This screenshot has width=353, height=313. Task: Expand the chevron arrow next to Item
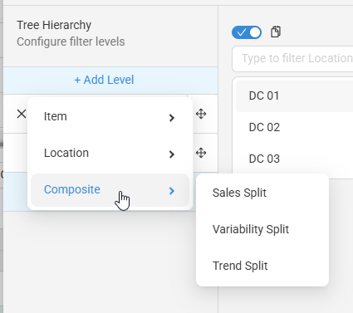pyautogui.click(x=172, y=118)
